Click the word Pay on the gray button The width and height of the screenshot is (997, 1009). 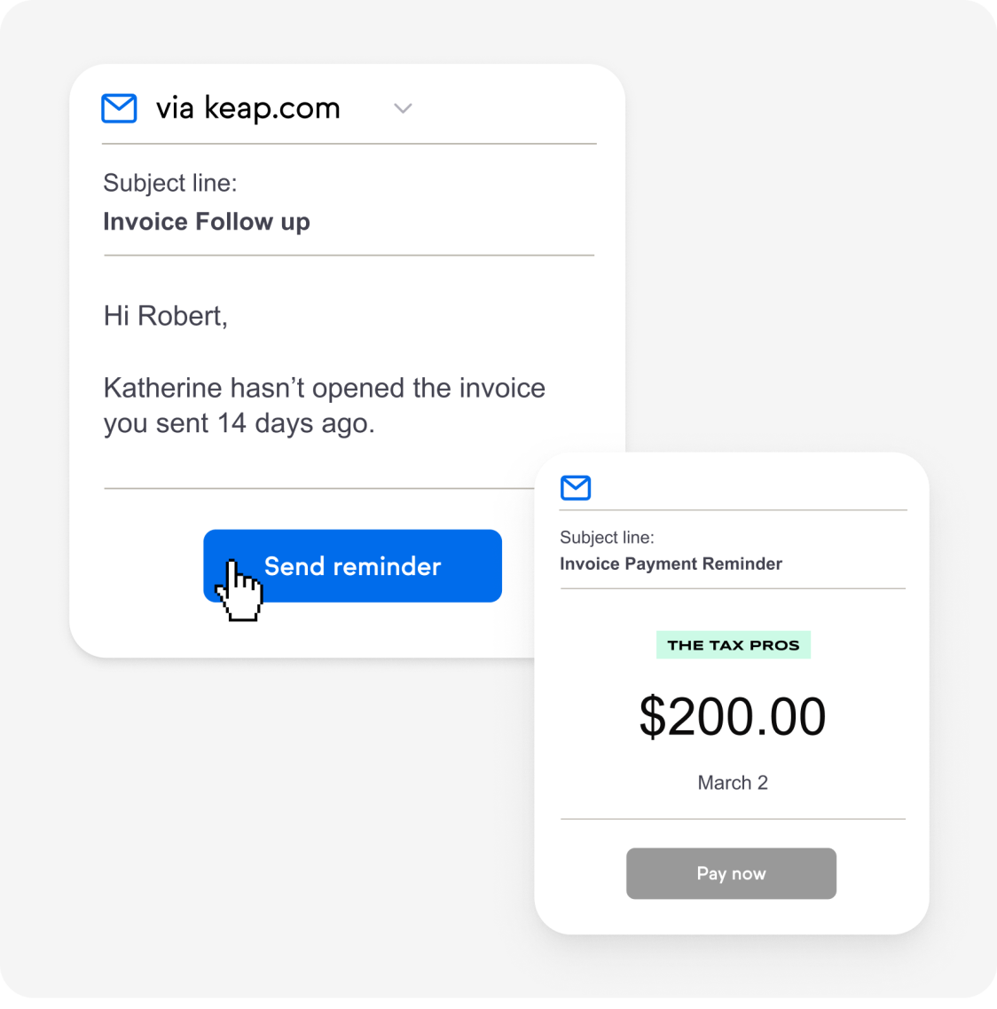click(711, 874)
